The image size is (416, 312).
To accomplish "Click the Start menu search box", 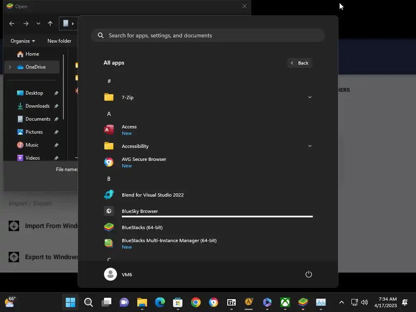I will [208, 35].
